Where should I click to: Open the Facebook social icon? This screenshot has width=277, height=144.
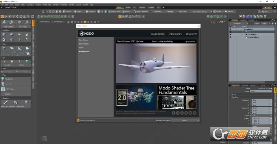[173, 113]
